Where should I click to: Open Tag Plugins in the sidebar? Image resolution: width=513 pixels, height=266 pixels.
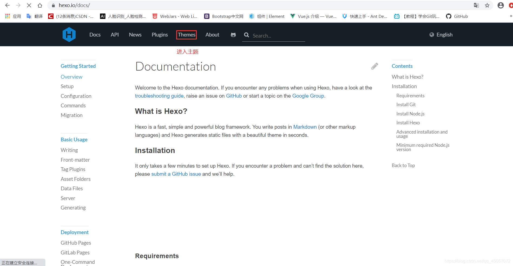73,169
